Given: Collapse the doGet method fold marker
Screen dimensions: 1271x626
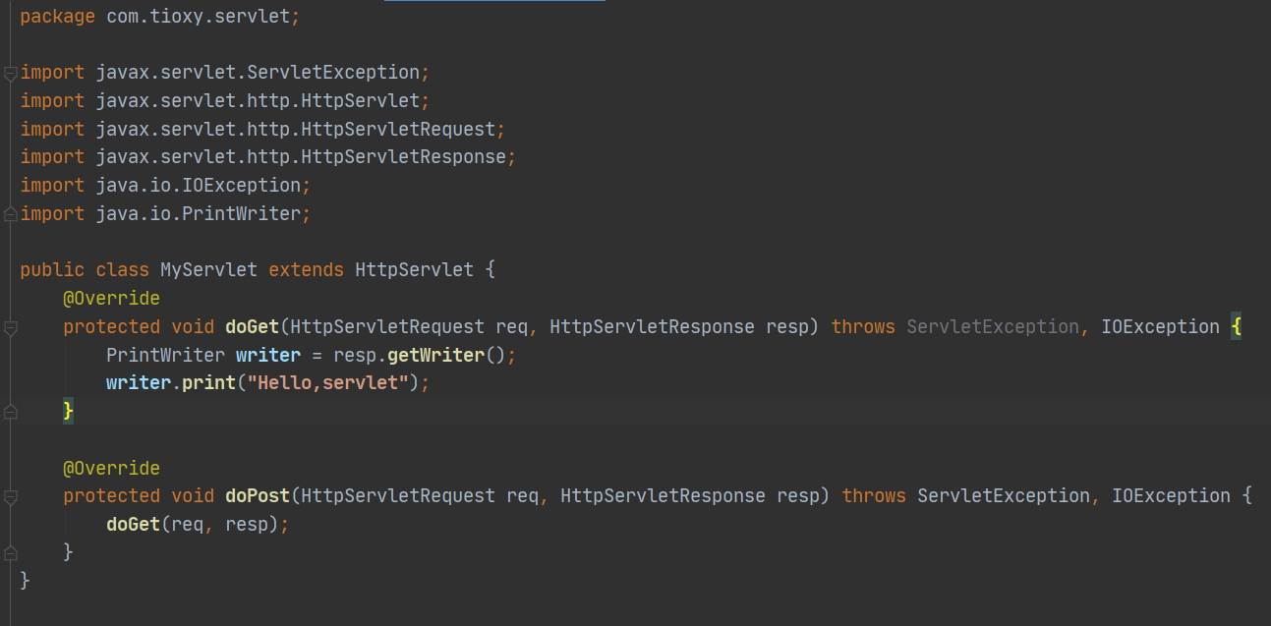Looking at the screenshot, I should pyautogui.click(x=10, y=327).
